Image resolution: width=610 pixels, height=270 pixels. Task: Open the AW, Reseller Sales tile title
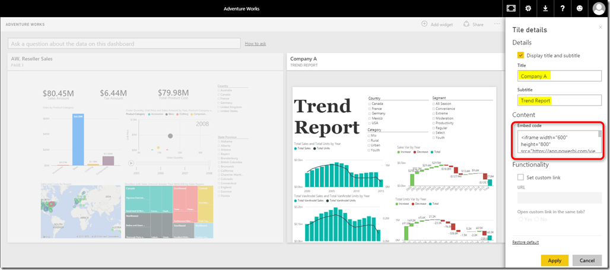click(x=31, y=59)
